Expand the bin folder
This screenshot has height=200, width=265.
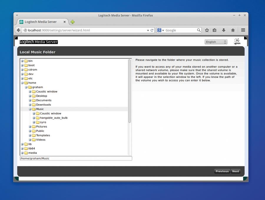point(22,61)
